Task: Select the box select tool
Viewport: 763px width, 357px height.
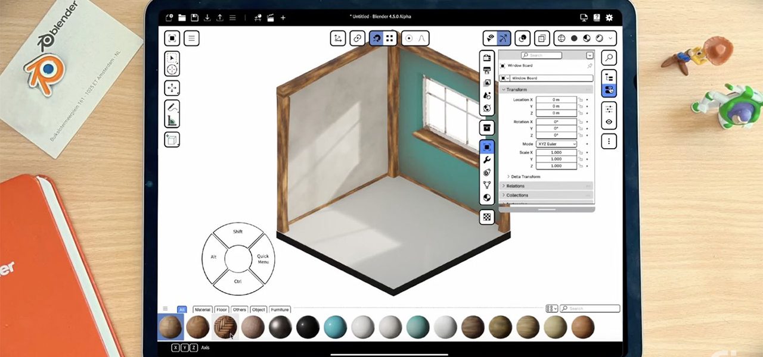Action: pos(172,58)
